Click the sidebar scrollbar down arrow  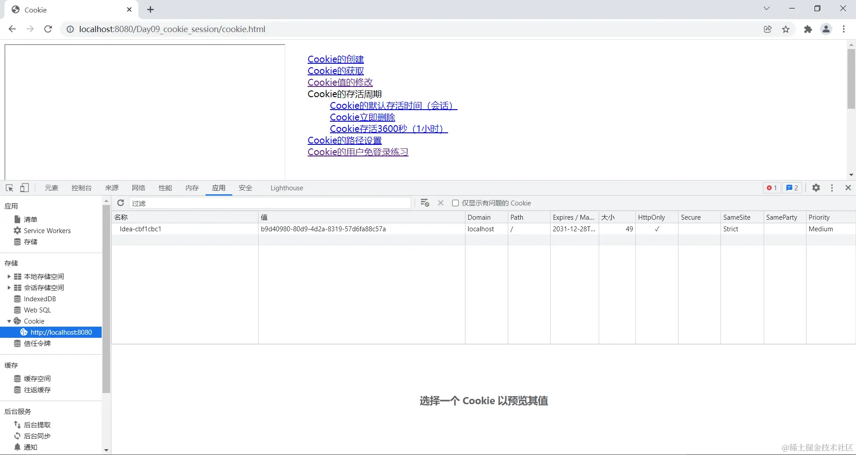(106, 450)
